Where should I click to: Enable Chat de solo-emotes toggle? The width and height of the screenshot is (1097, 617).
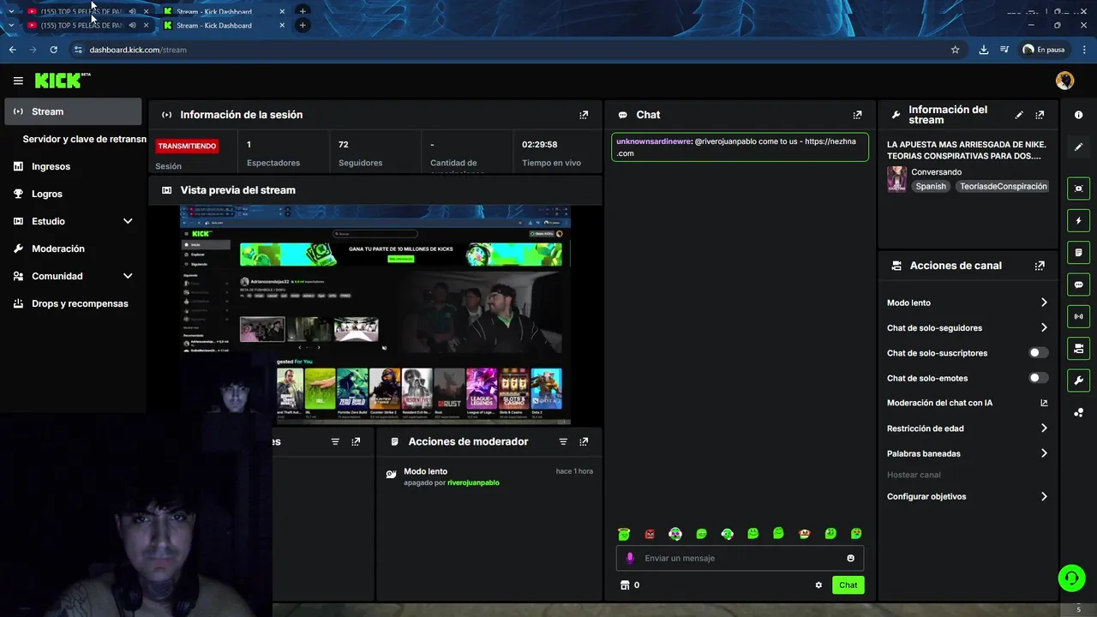point(1038,378)
